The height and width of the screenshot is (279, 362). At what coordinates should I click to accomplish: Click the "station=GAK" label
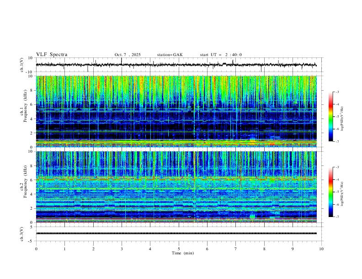pos(170,55)
